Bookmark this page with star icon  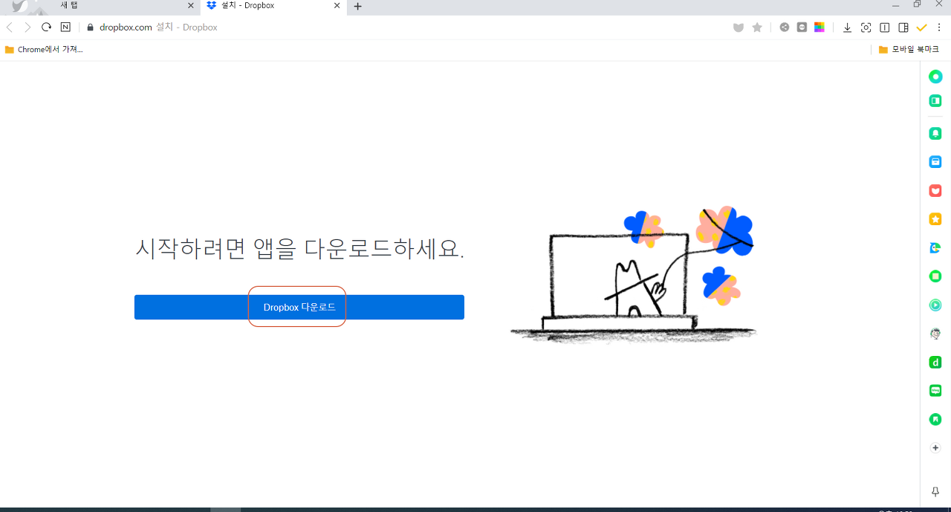[757, 27]
